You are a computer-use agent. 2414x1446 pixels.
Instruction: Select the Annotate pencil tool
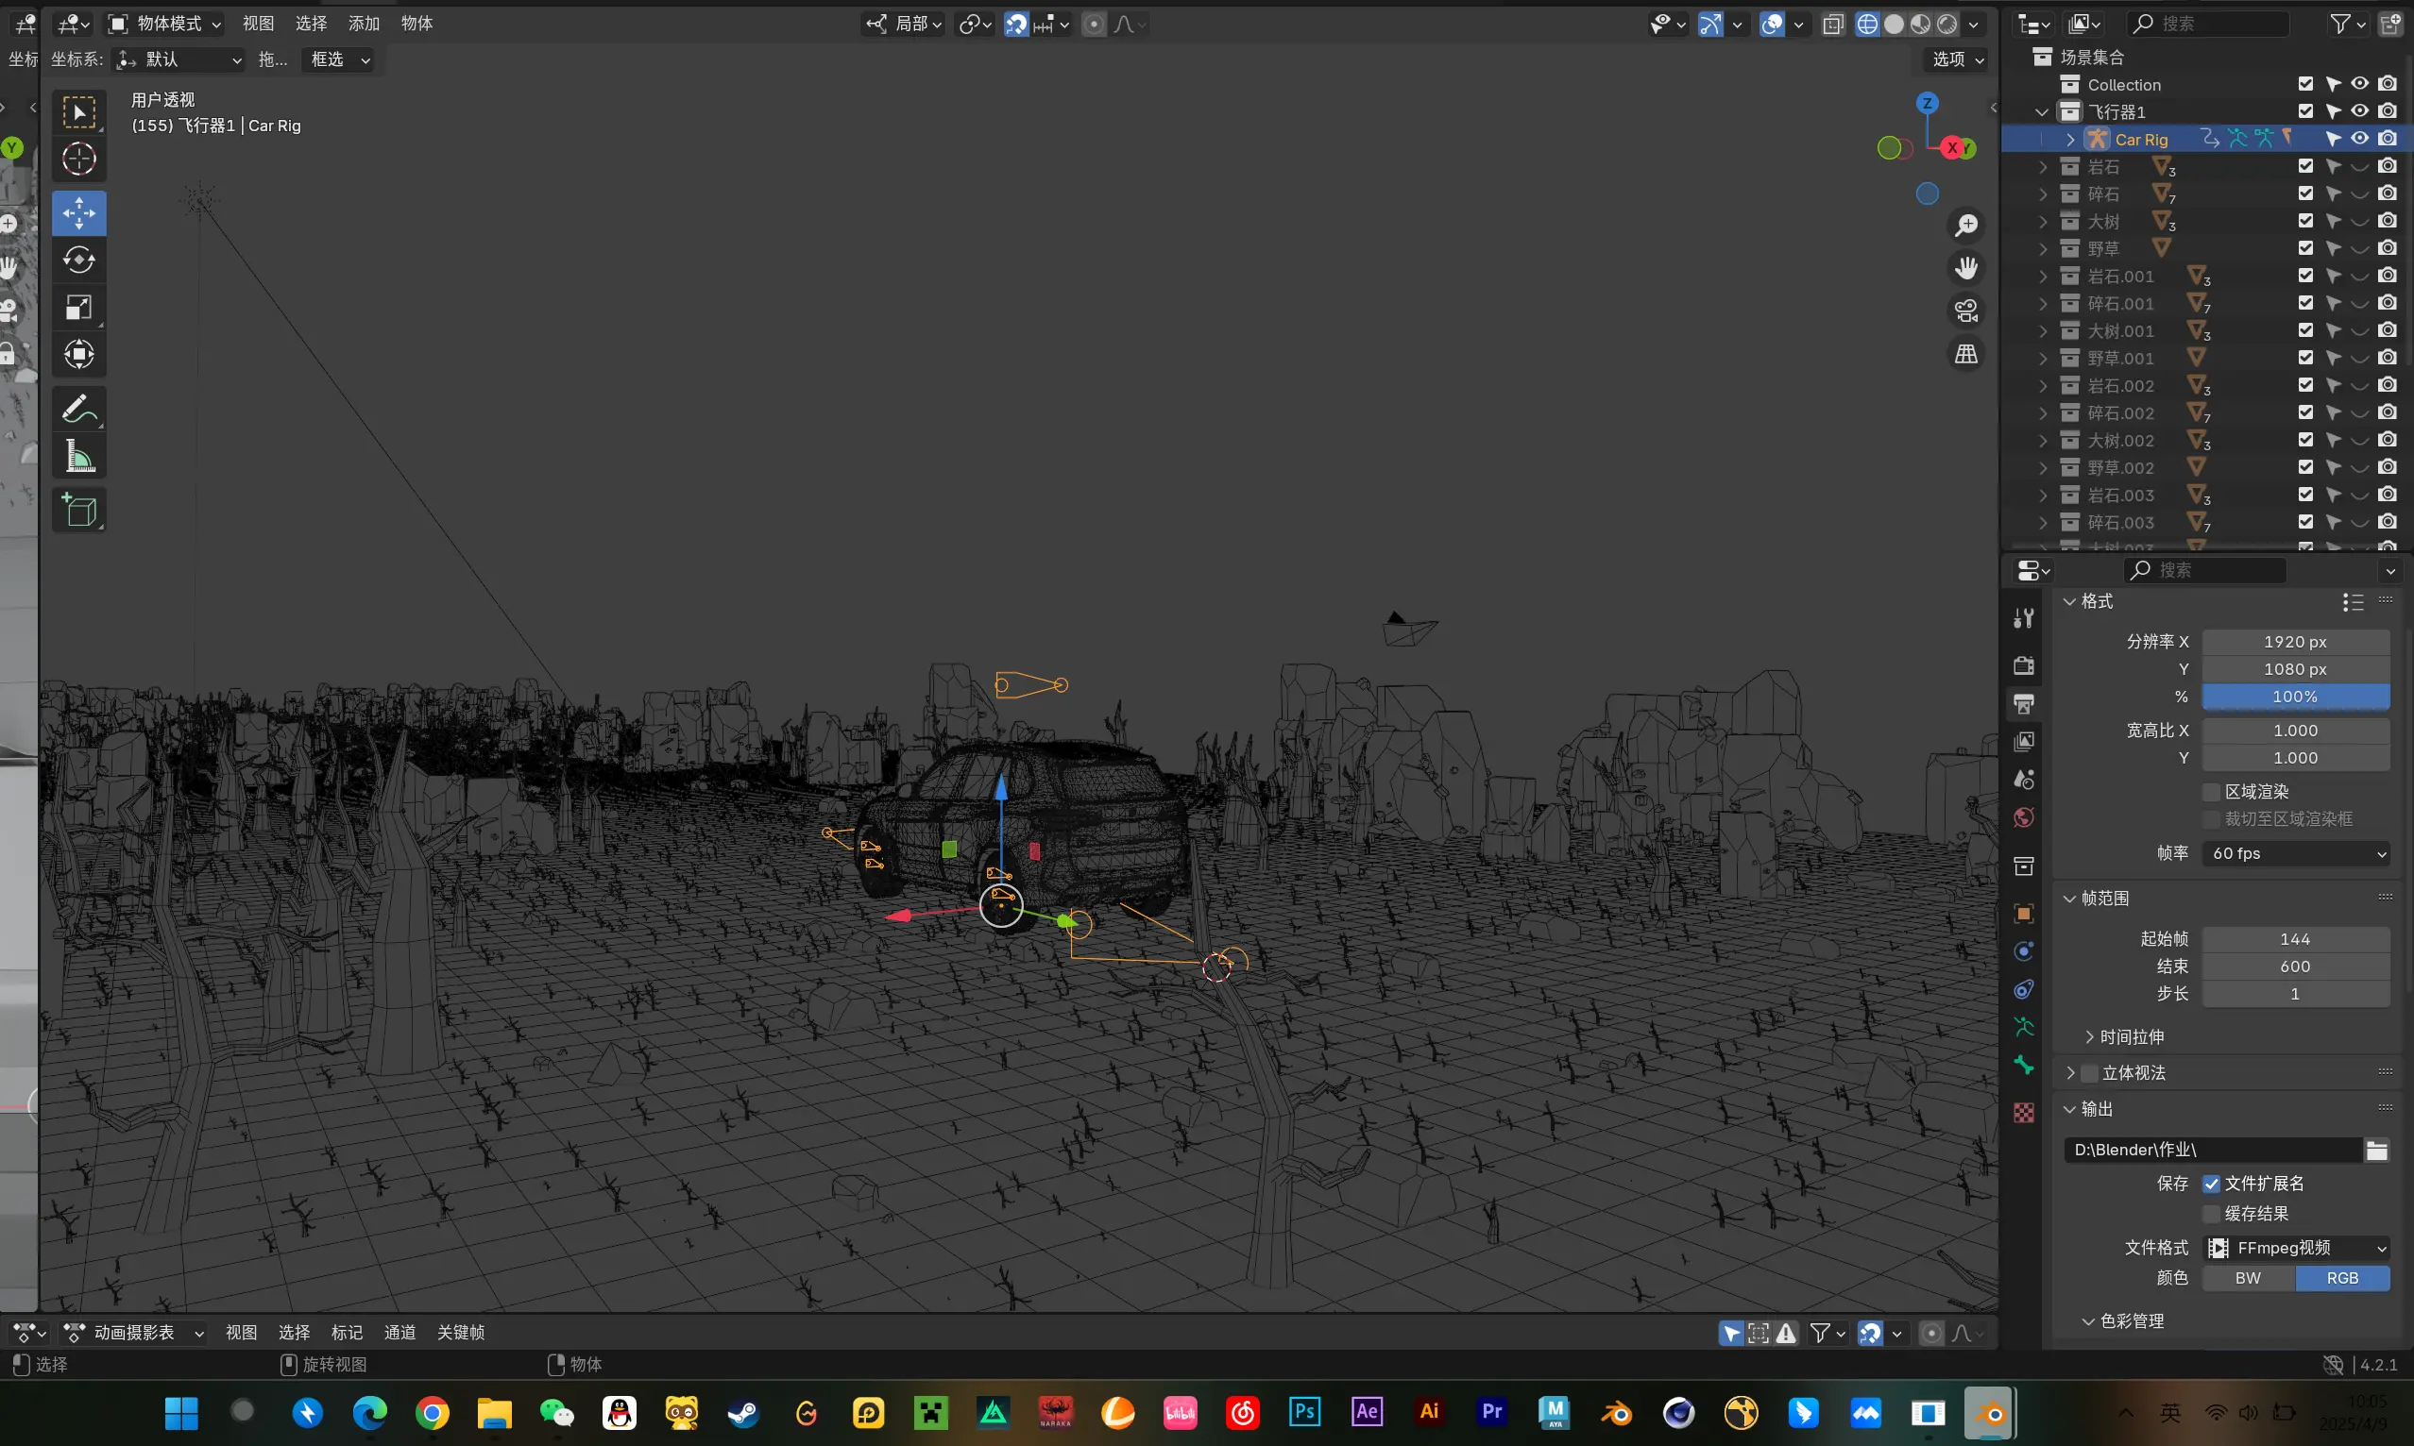(79, 410)
